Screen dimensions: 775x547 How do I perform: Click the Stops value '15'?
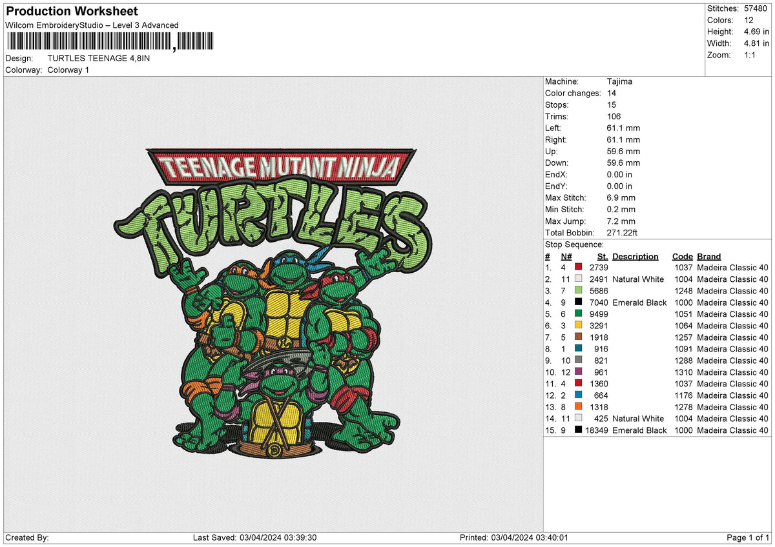[x=612, y=104]
